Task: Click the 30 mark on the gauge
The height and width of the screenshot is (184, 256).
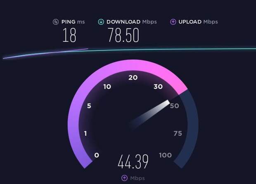Action: (x=158, y=87)
